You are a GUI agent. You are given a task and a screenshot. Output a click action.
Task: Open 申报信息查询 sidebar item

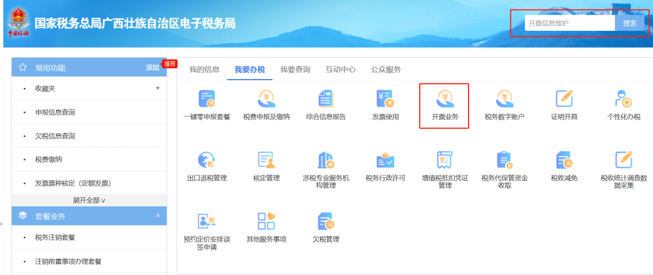point(55,112)
